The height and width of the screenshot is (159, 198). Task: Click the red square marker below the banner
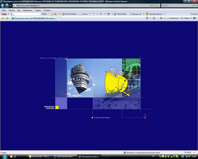pyautogui.click(x=145, y=118)
